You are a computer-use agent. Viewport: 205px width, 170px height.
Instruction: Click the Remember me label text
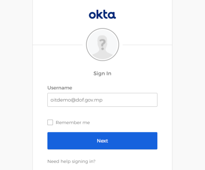pyautogui.click(x=73, y=122)
